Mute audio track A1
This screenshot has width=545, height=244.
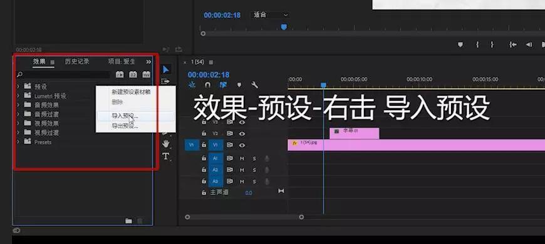pyautogui.click(x=242, y=158)
